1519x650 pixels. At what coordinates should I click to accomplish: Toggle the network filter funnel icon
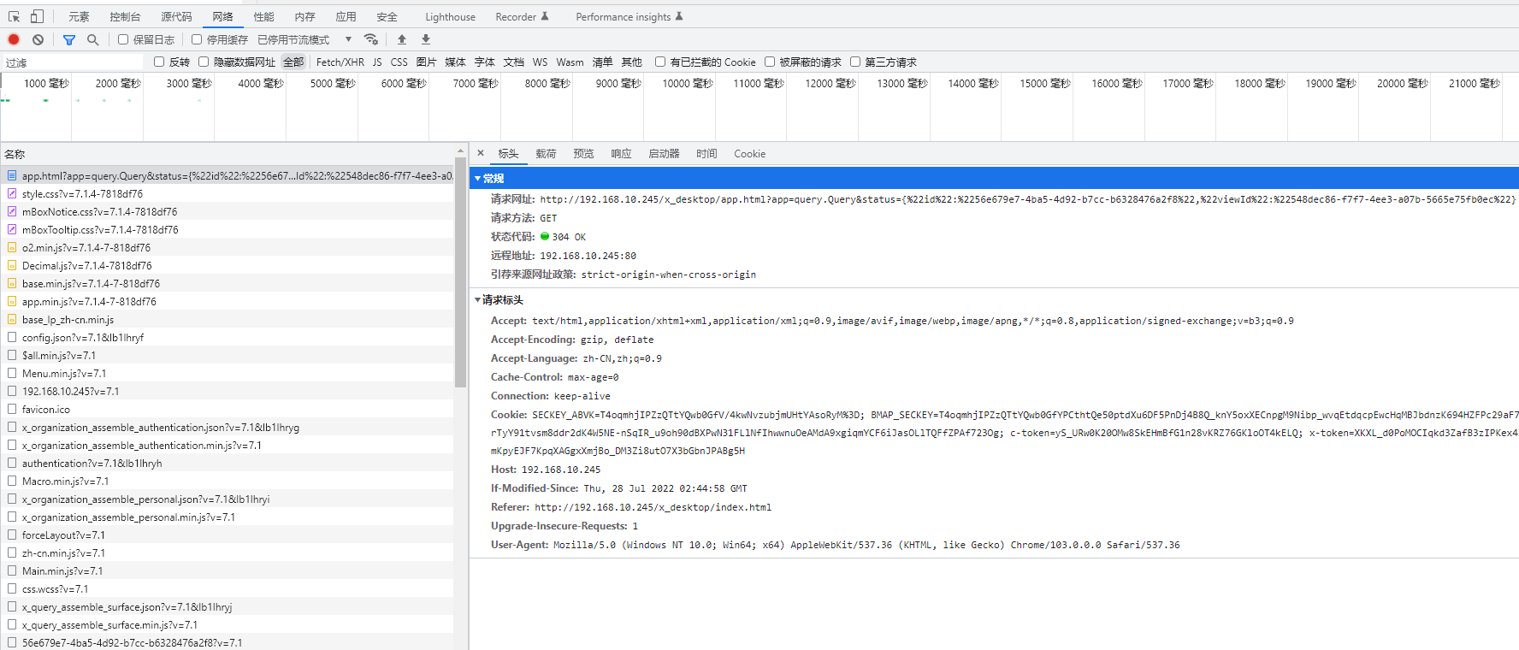tap(69, 39)
